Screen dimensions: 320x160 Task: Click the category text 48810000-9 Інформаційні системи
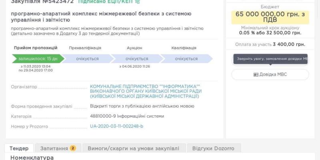(x=127, y=116)
